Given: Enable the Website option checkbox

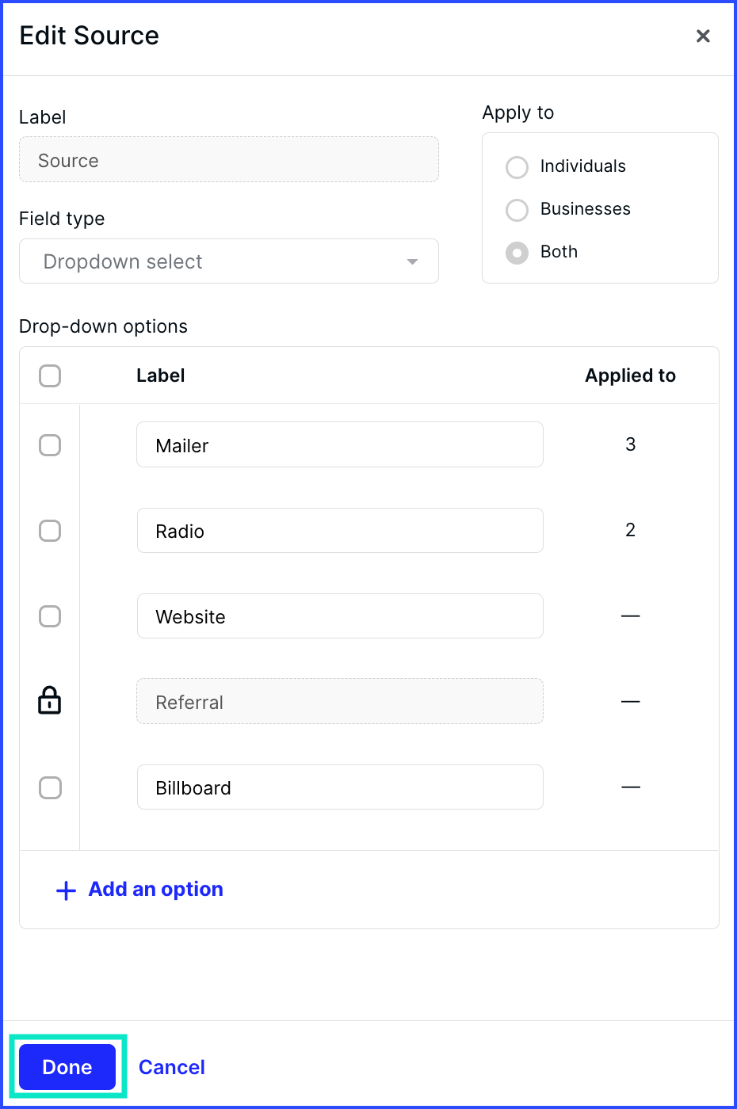Looking at the screenshot, I should coord(50,616).
